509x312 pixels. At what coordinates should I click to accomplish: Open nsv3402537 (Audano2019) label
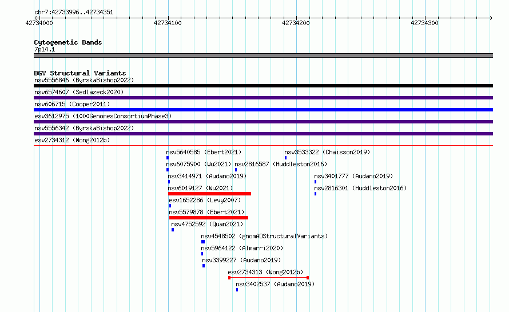pyautogui.click(x=275, y=284)
